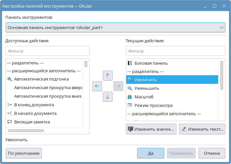Click the move down arrow button
This screenshot has width=231, height=164.
click(x=107, y=97)
